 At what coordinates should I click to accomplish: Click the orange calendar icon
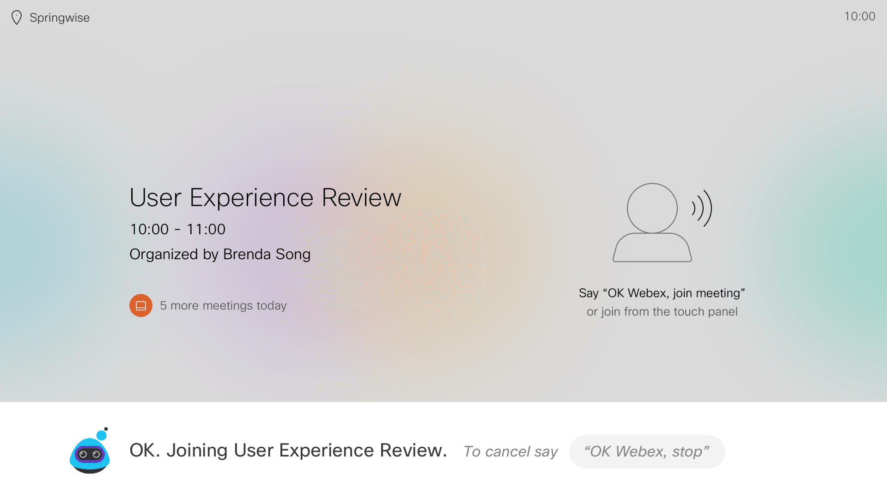tap(141, 305)
